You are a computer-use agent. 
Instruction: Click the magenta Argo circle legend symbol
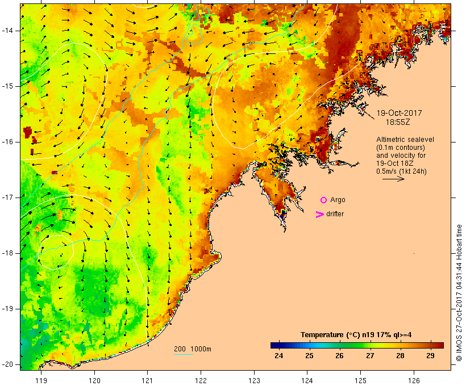324,200
